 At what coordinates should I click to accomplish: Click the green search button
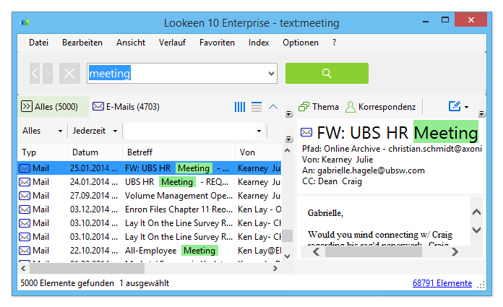click(327, 74)
